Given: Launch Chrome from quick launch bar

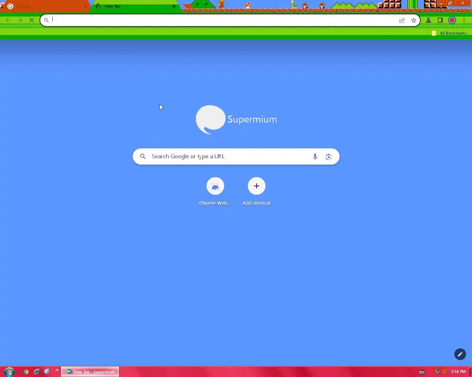Looking at the screenshot, I should 26,371.
